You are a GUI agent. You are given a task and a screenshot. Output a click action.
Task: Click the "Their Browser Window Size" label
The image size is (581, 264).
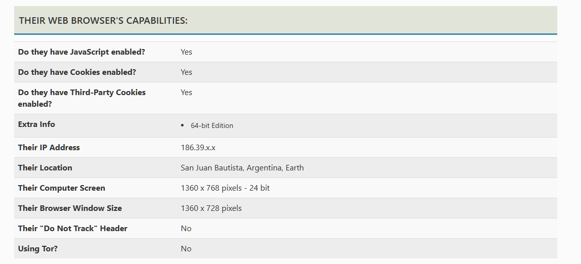pos(70,208)
